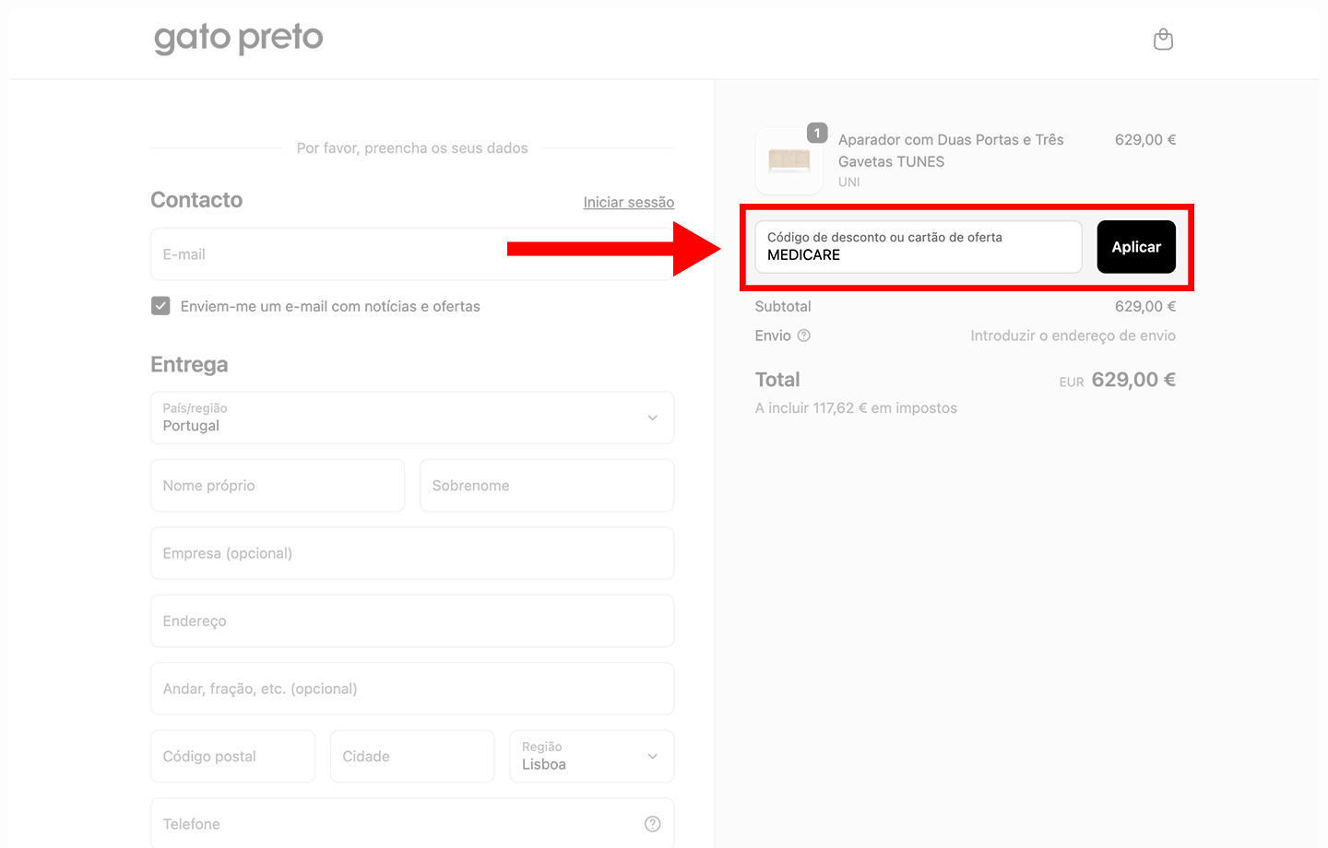Select the Sobrenome text field

(x=546, y=486)
